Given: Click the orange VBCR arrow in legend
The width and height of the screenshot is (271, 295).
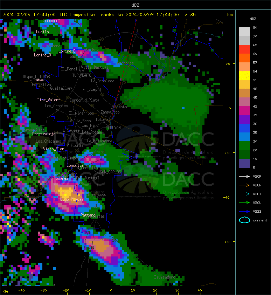Looking at the screenshot, I should [x=244, y=185].
